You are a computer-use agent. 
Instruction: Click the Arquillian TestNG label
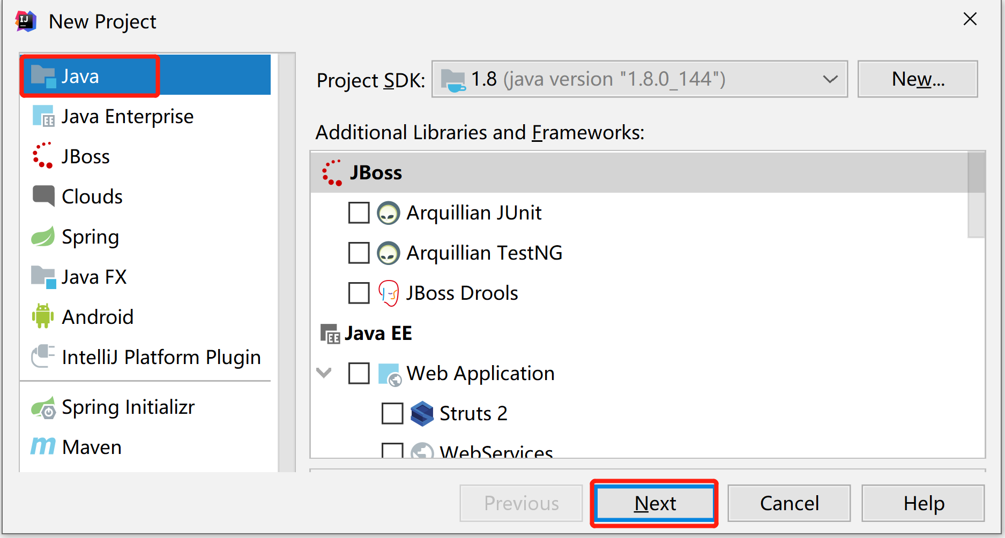coord(485,253)
